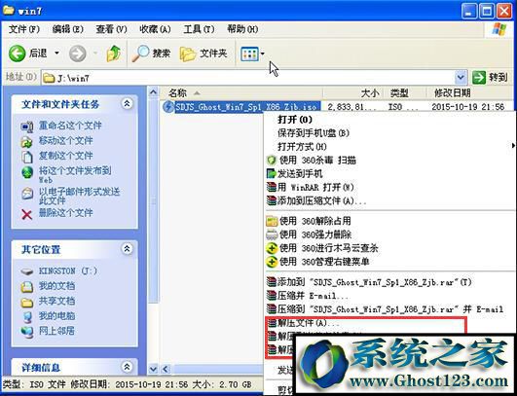The image size is (517, 396).
Task: Collapse the Other Places panel
Action: [127, 249]
